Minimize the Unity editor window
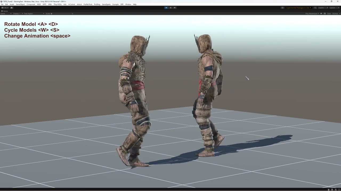 click(325, 1)
